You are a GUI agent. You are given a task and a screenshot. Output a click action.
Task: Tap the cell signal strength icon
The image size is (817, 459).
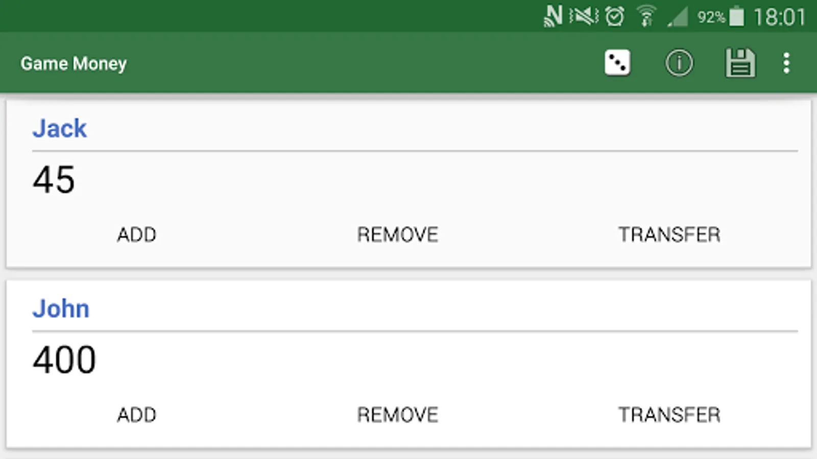[678, 17]
